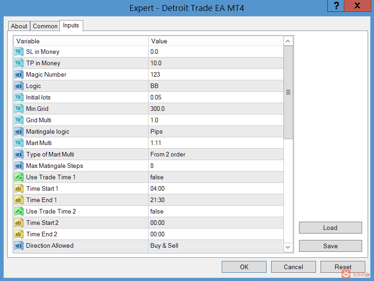Screen dimensions: 374x281
Task: Click the icon beside Martingale logic
Action: pos(19,131)
